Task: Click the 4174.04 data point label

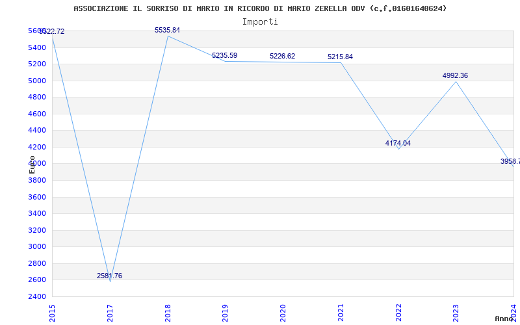Action: click(x=398, y=143)
